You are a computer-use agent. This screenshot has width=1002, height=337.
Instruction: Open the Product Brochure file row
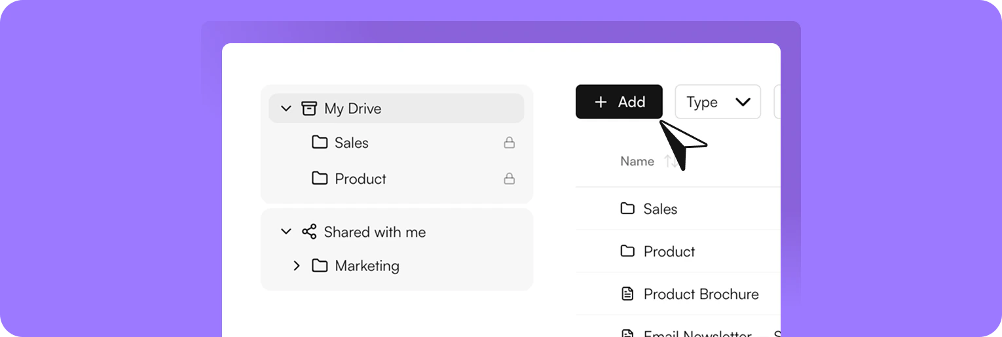click(701, 294)
